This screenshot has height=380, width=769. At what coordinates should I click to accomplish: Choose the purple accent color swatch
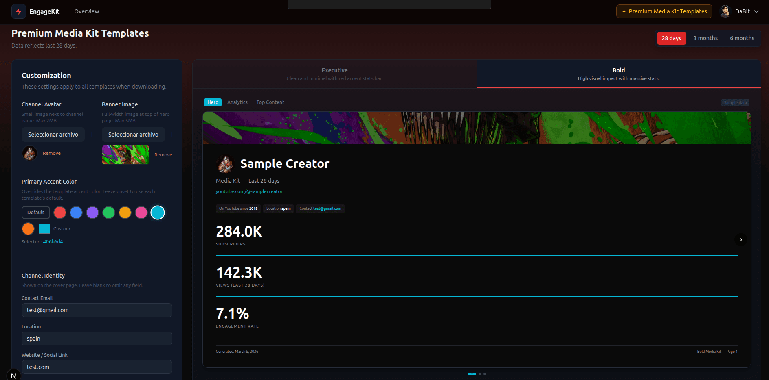92,213
